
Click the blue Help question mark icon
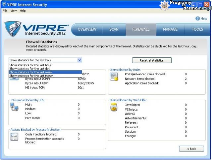(198, 19)
